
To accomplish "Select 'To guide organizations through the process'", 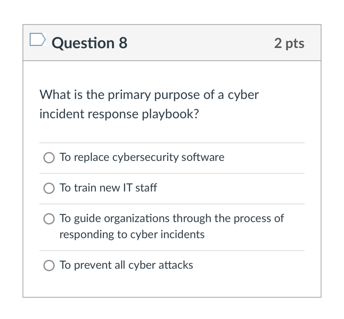I will coord(49,219).
